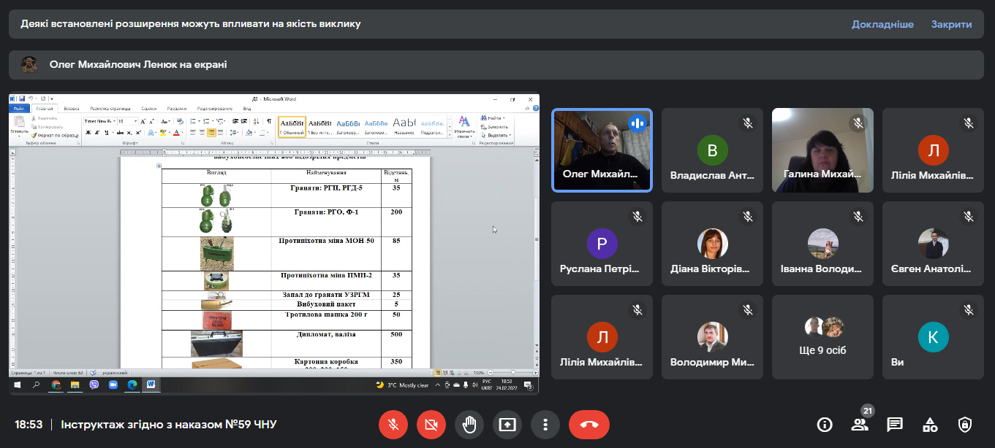Switch to the Вставка ribbon tab
The width and height of the screenshot is (995, 448).
click(72, 108)
